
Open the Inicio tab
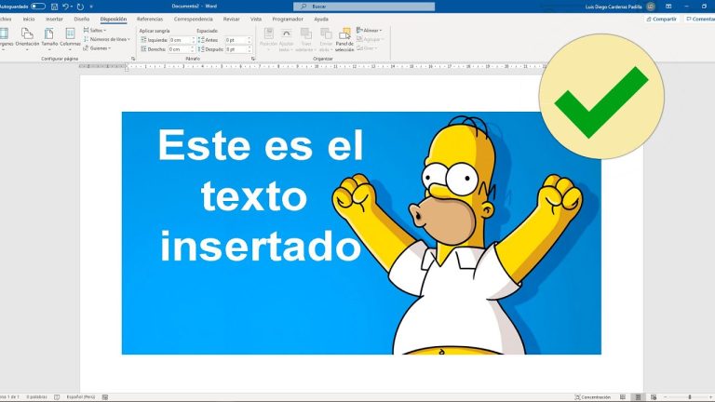pyautogui.click(x=29, y=20)
